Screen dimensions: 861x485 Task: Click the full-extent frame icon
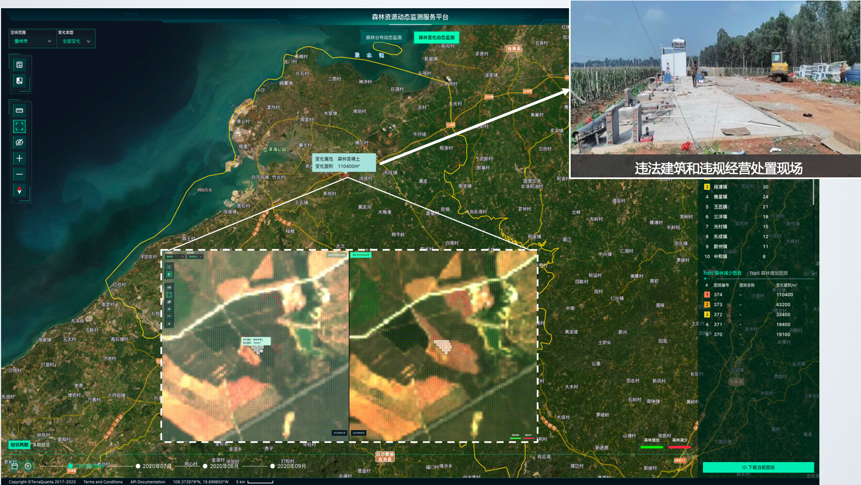pyautogui.click(x=19, y=126)
